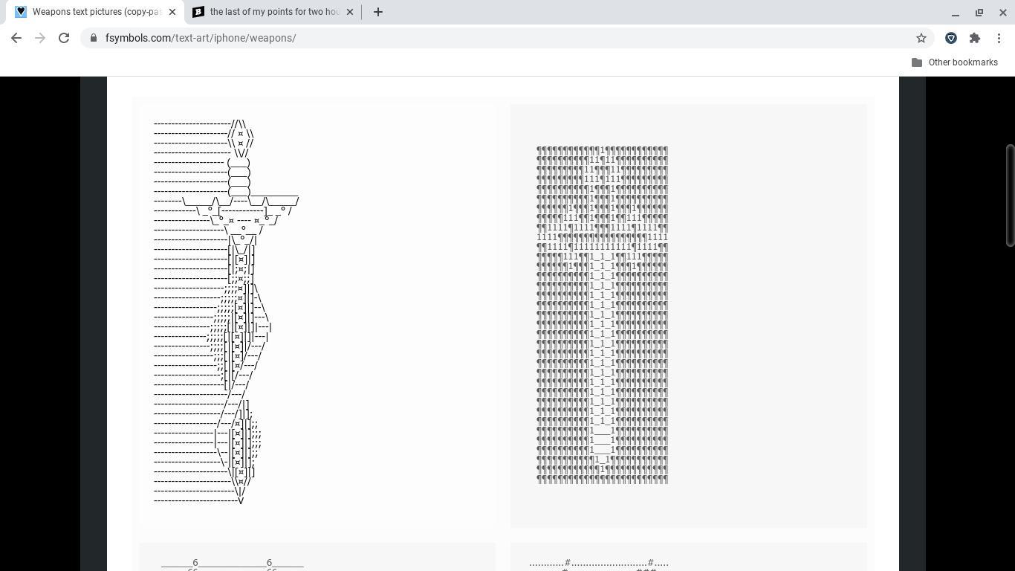This screenshot has width=1015, height=571.
Task: Close the browser window
Action: click(1002, 12)
